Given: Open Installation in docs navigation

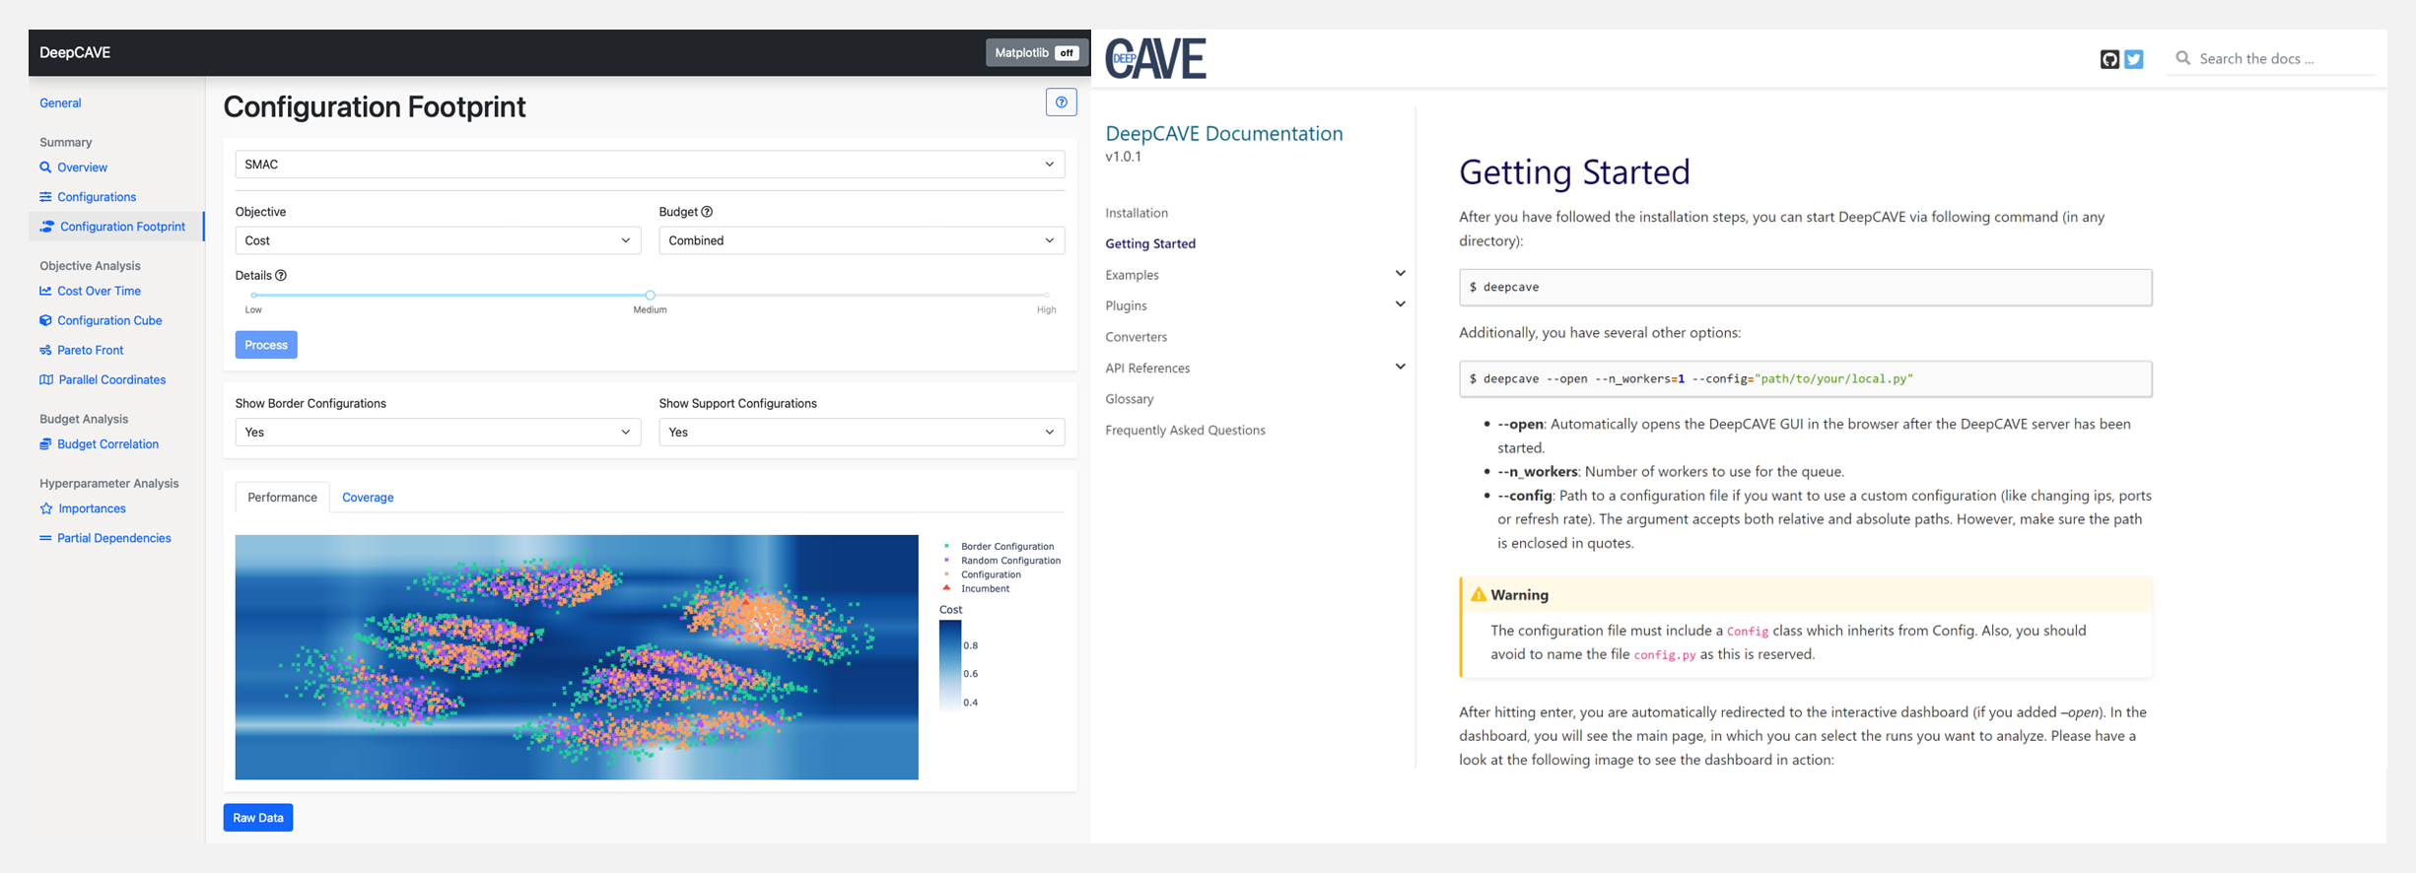Looking at the screenshot, I should (x=1137, y=213).
